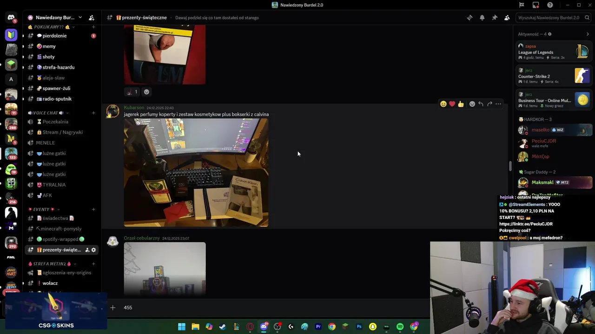Open Steam from the taskbar

click(223, 327)
